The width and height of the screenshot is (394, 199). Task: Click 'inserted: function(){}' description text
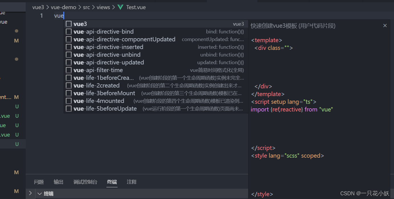pos(221,47)
